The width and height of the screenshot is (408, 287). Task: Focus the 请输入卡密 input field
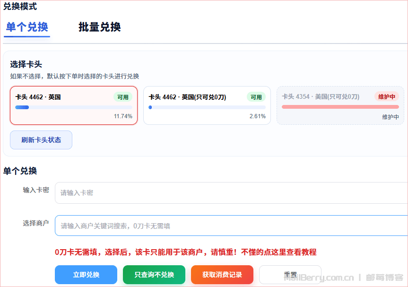pyautogui.click(x=231, y=193)
